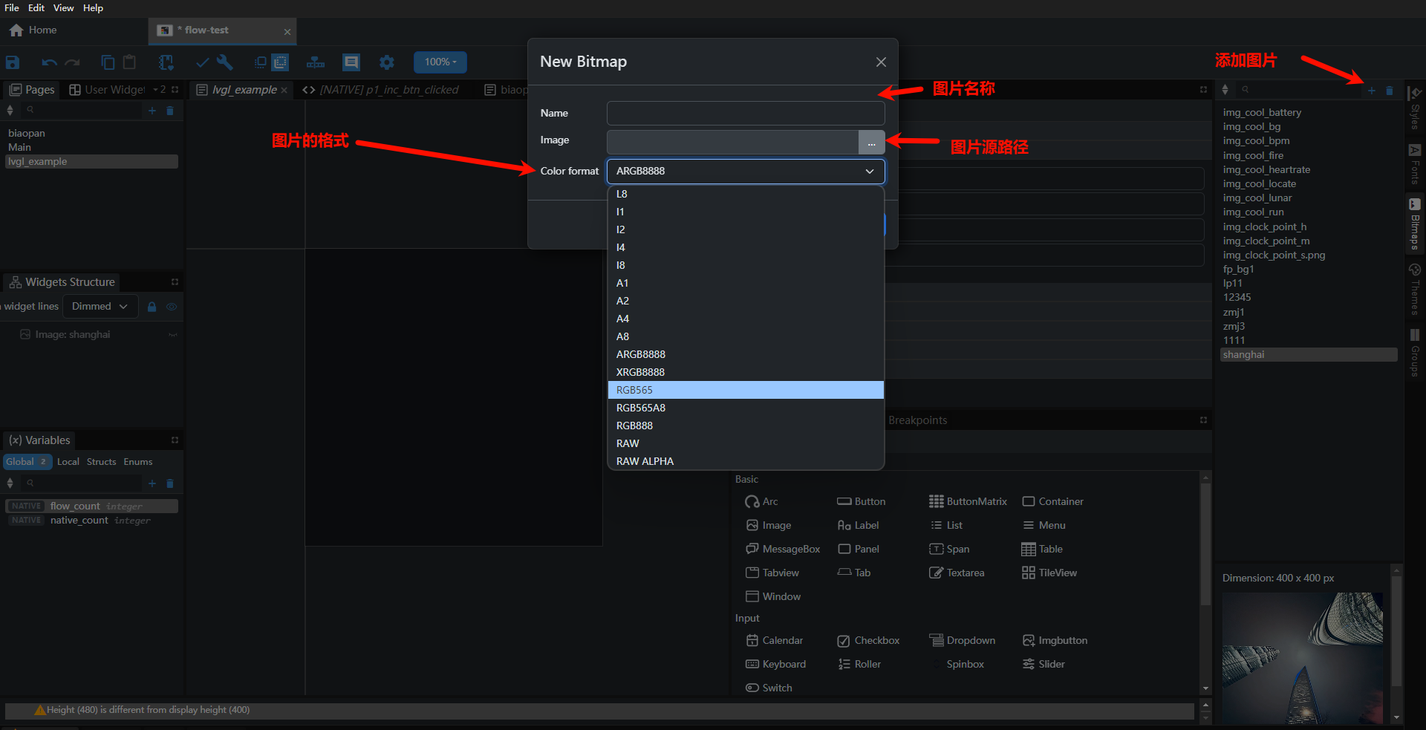Screen dimensions: 1426x730
Task: Click the save icon in the toolbar
Action: tap(13, 62)
